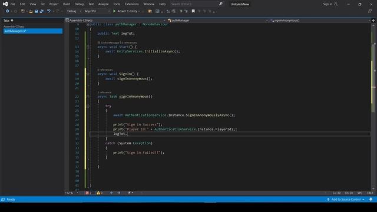Click the red error count icon
The width and height of the screenshot is (377, 212).
click(x=87, y=193)
